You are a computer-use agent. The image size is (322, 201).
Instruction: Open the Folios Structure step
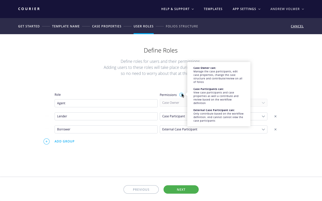pyautogui.click(x=182, y=26)
